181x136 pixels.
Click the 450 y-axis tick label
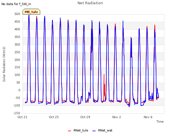click(17, 22)
